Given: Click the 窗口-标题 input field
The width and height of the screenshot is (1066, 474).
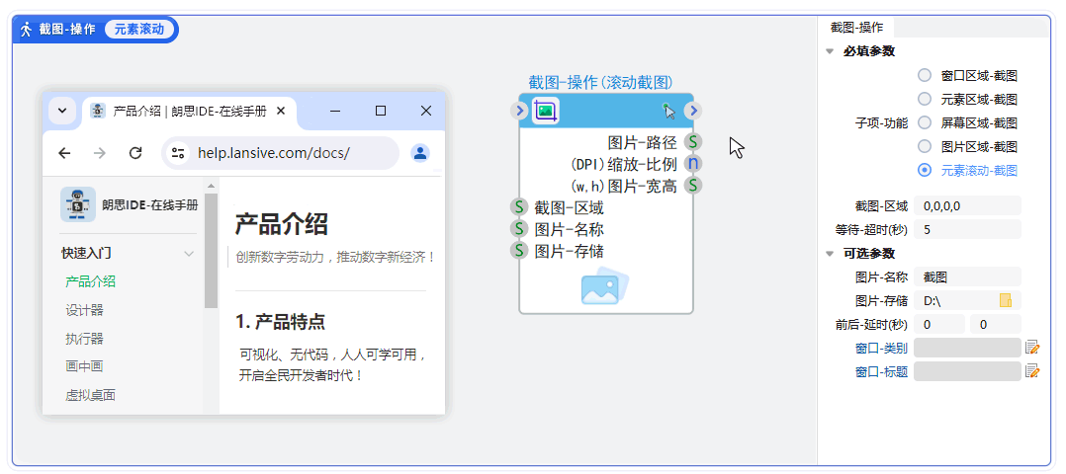Looking at the screenshot, I should point(967,370).
